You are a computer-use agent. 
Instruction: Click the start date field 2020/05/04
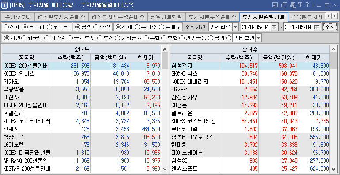255,27
